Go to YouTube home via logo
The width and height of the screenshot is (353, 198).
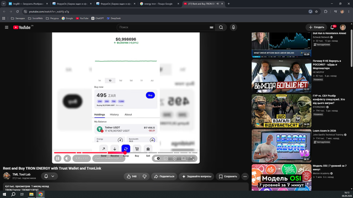point(22,28)
